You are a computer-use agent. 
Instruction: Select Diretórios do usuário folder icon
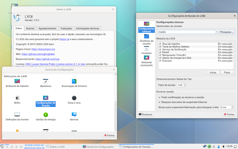[147, 37]
